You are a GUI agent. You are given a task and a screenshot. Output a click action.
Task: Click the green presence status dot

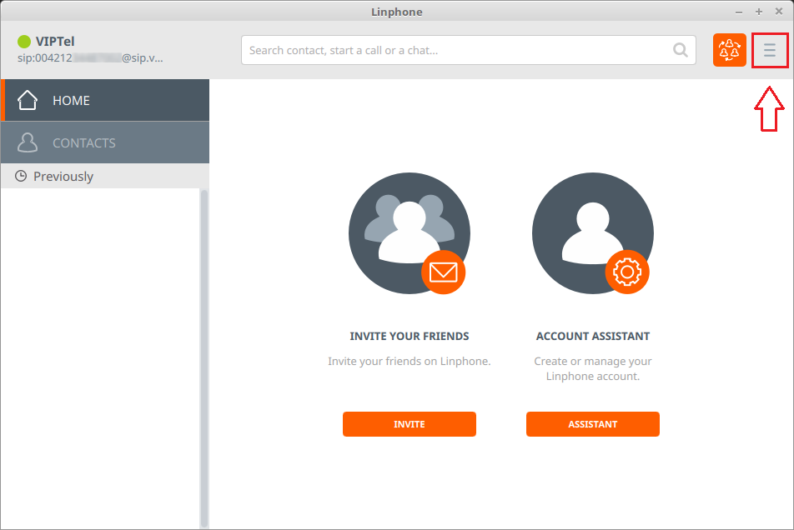24,42
